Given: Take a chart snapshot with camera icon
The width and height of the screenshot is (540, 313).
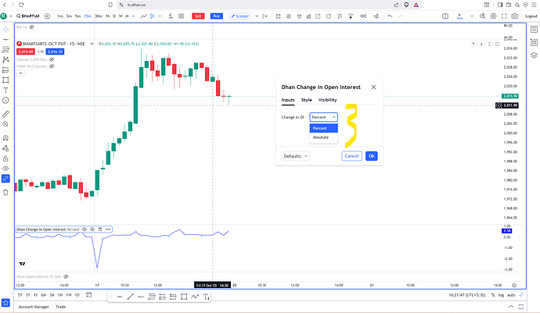Looking at the screenshot, I should click(x=514, y=16).
